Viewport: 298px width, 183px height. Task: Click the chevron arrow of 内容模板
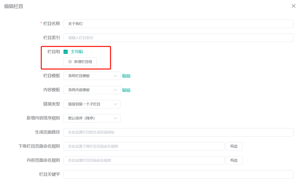[116, 90]
